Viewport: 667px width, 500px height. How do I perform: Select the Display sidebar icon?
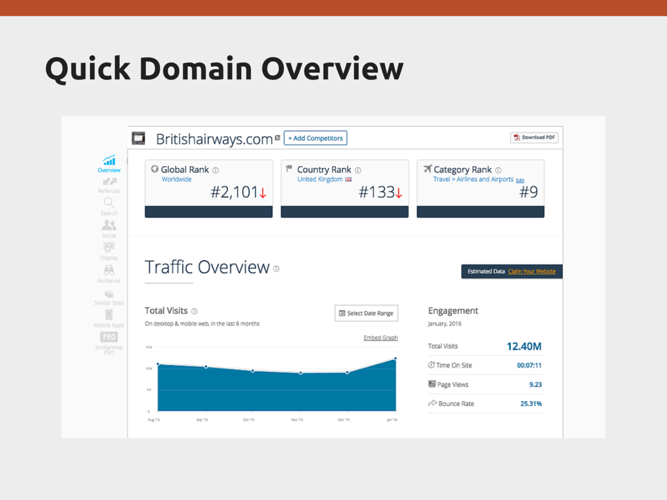coord(109,247)
